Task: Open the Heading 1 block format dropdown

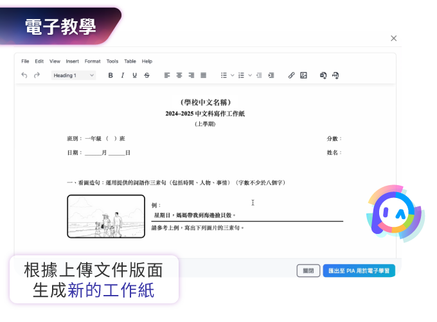Action: [x=73, y=75]
